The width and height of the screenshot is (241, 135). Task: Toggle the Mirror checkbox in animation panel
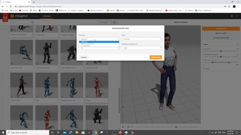point(204,69)
